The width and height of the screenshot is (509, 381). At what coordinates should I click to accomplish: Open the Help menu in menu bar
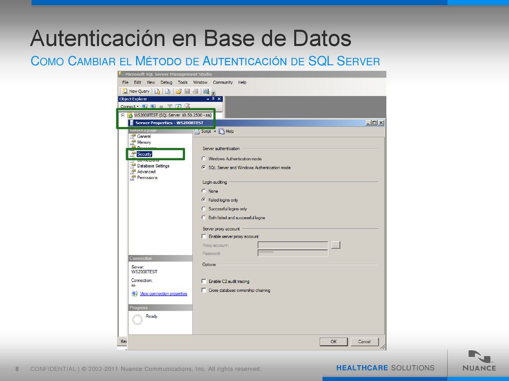coord(242,82)
